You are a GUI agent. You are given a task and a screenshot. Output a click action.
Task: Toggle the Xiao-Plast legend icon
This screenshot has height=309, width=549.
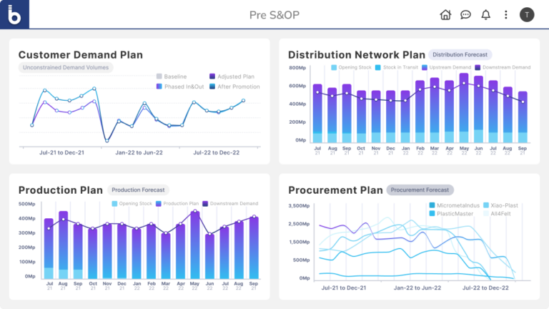click(486, 205)
